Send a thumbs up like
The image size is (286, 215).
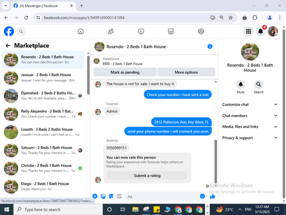[x=212, y=196]
